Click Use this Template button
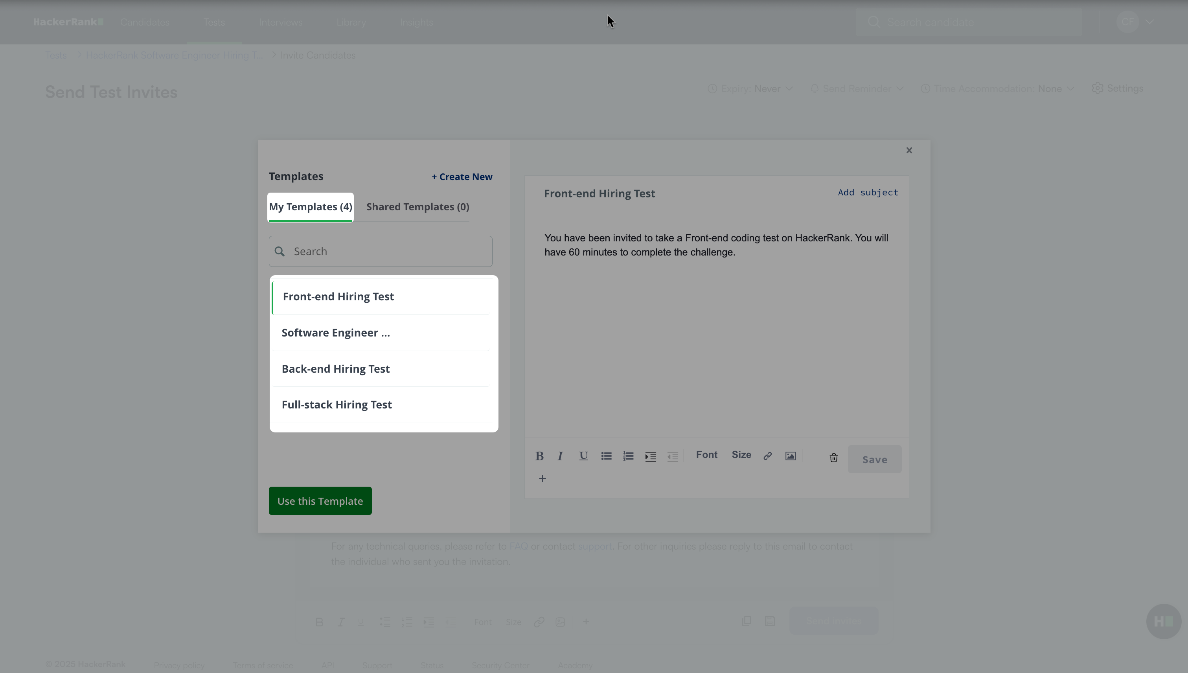The height and width of the screenshot is (673, 1188). click(320, 500)
